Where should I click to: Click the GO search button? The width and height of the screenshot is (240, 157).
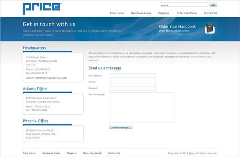coord(213,5)
